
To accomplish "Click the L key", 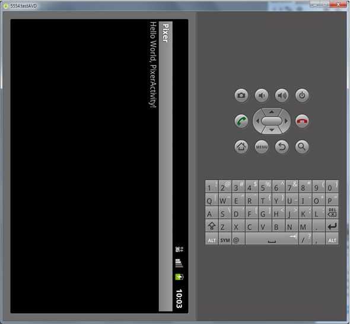I will 319,212.
